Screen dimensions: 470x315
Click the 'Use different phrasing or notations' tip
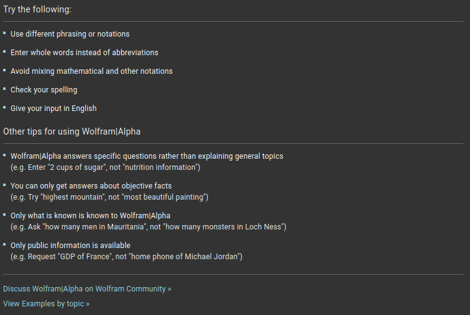click(x=70, y=34)
